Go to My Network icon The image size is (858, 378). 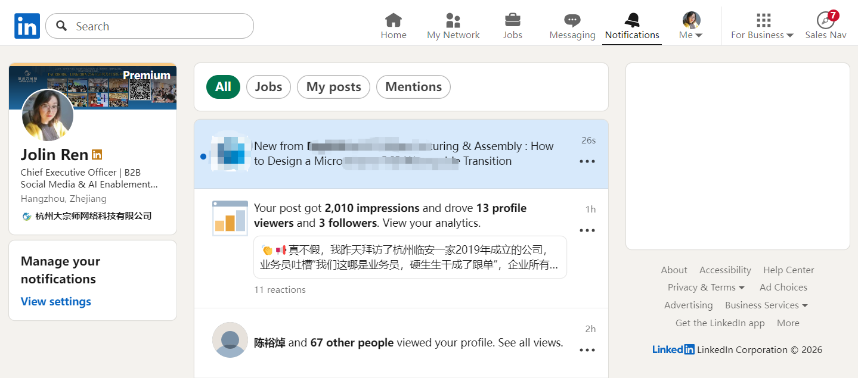pyautogui.click(x=453, y=20)
